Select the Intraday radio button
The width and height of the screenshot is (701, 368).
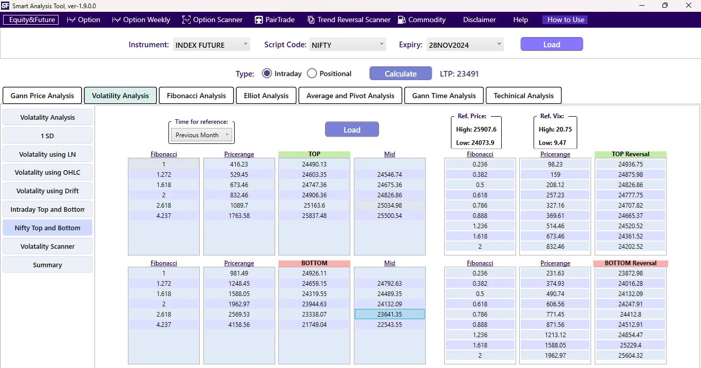click(267, 73)
